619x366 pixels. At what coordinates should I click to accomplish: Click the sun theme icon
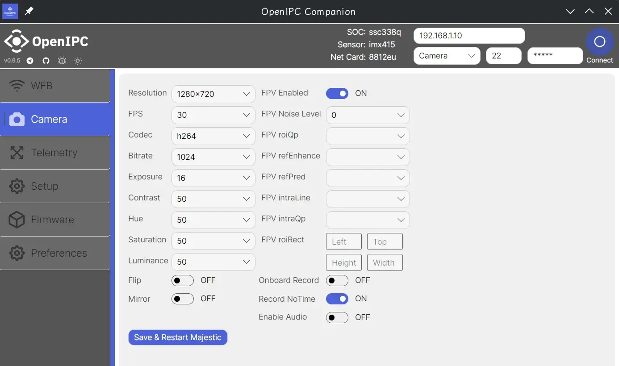point(78,61)
